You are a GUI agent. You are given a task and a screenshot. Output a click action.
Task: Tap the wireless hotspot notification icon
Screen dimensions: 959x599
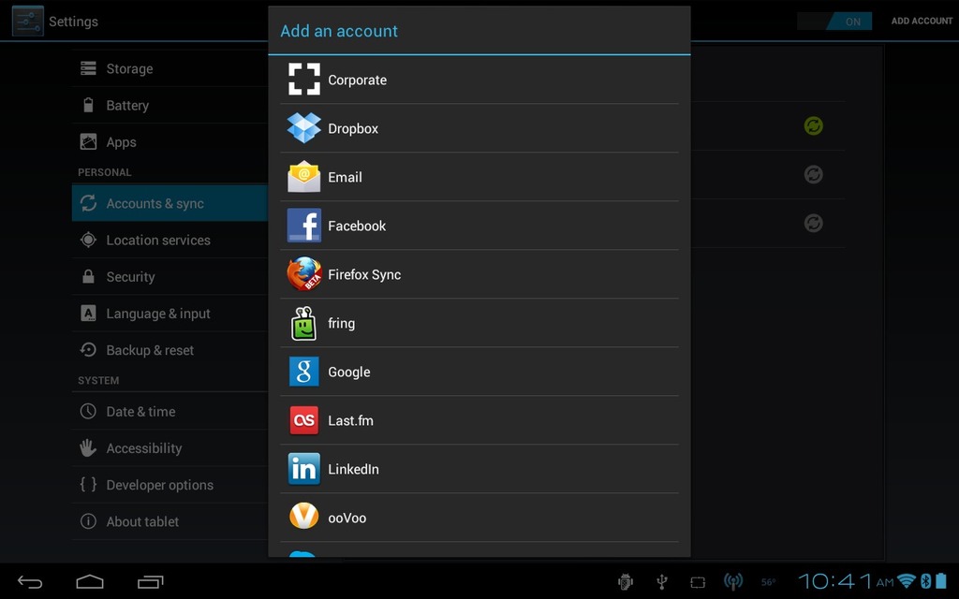(733, 581)
